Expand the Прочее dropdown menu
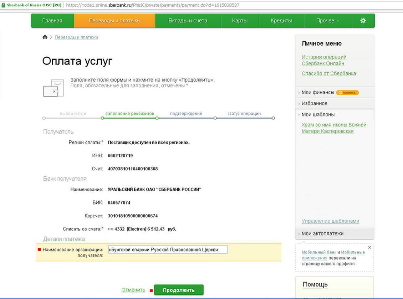 pyautogui.click(x=328, y=21)
